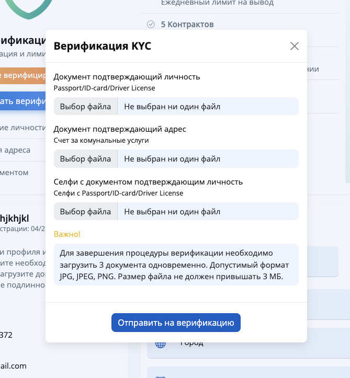
Task: Close the KYC verification dialog
Action: coord(295,46)
